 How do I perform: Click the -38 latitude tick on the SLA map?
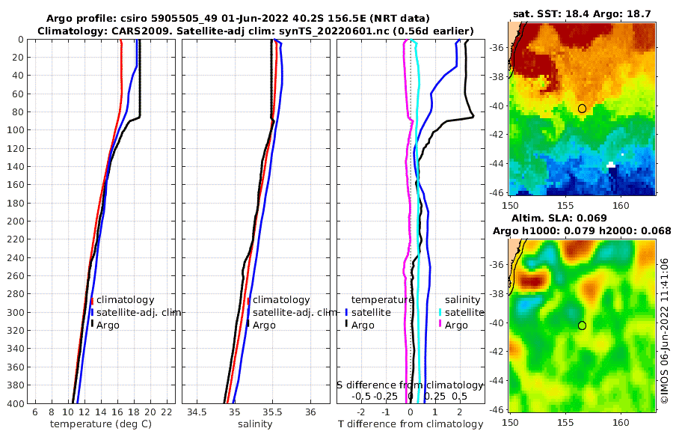coord(498,294)
